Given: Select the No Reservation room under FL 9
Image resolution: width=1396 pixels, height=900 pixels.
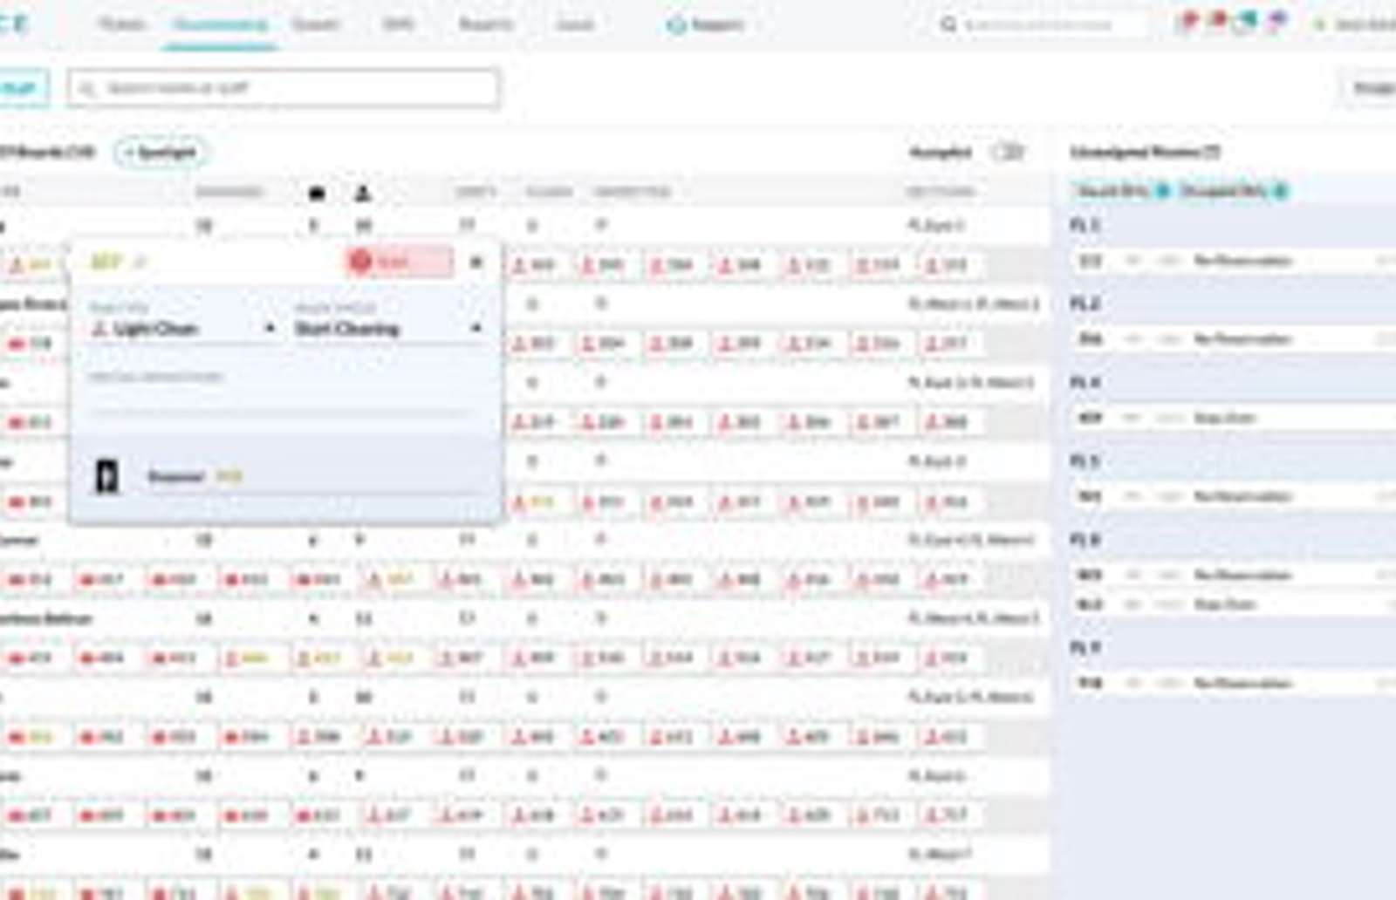Looking at the screenshot, I should coord(1234,683).
